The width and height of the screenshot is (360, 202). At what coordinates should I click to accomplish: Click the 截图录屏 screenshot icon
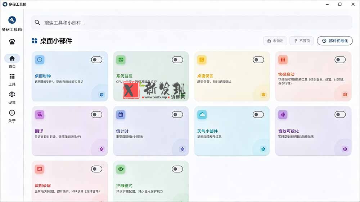(40, 169)
